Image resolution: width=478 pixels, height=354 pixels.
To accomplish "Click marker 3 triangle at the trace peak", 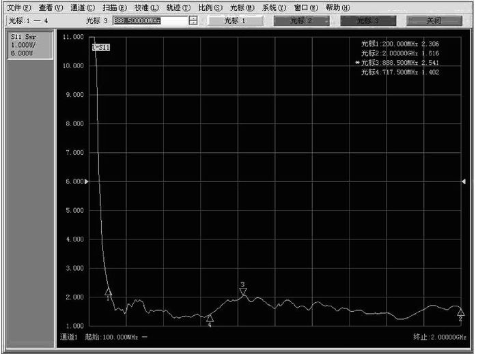I will click(242, 291).
